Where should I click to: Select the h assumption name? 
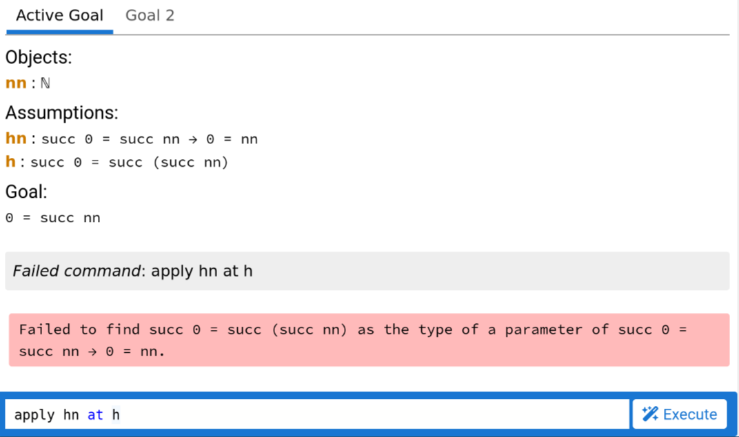click(x=10, y=162)
